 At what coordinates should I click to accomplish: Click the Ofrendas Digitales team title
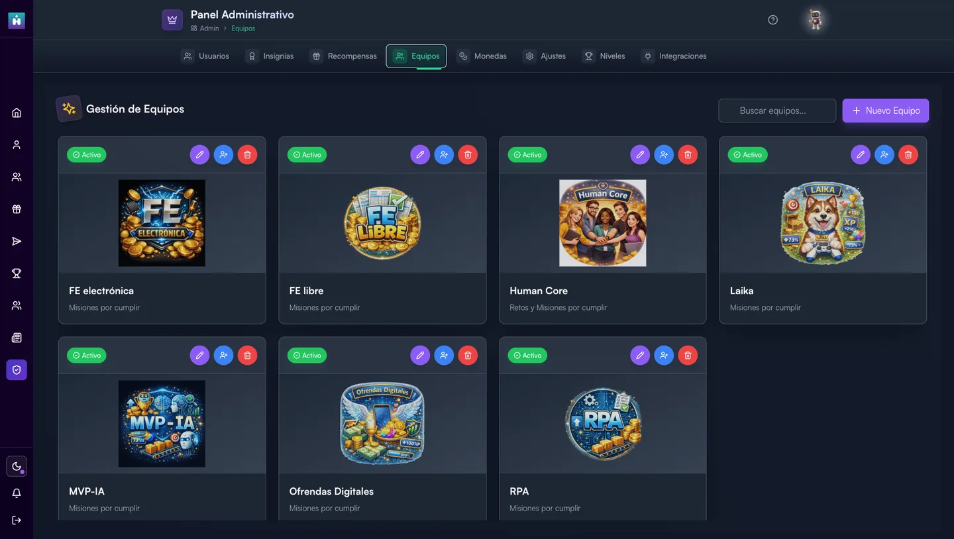331,491
